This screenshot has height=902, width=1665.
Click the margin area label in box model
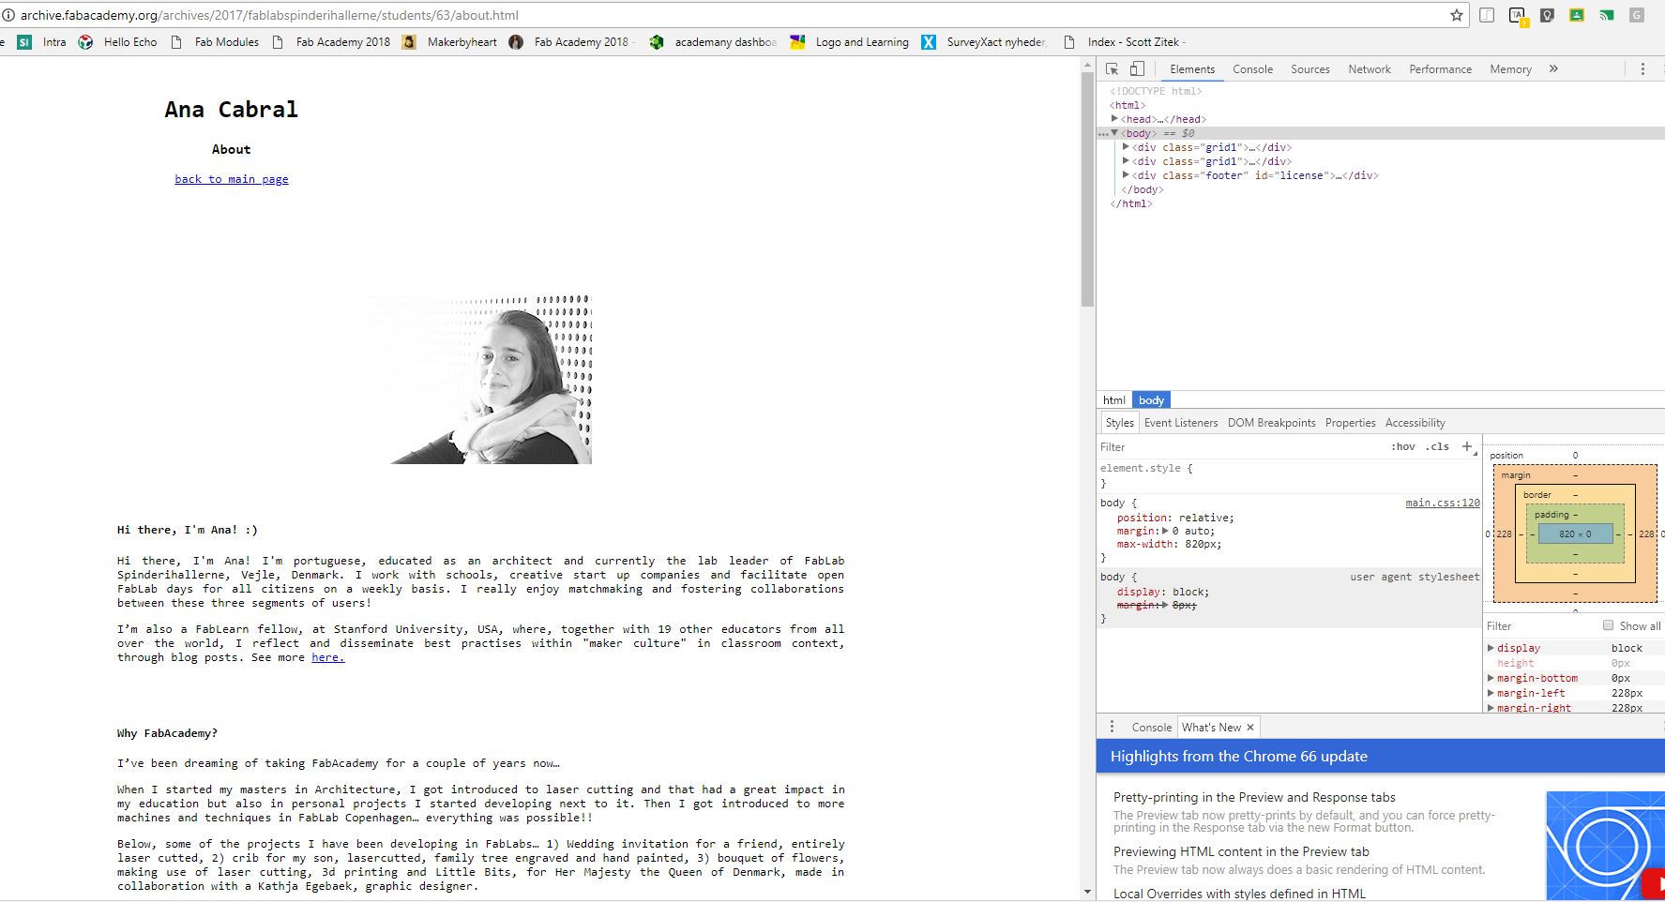1516,475
